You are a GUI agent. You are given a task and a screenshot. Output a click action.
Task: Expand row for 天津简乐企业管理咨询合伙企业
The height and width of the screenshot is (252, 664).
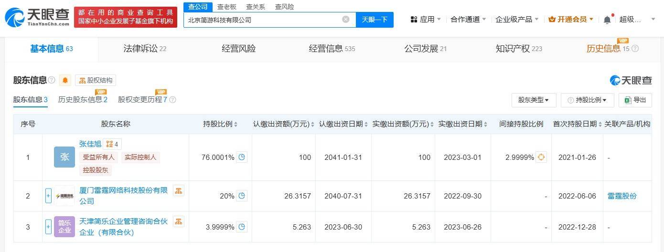click(48, 227)
